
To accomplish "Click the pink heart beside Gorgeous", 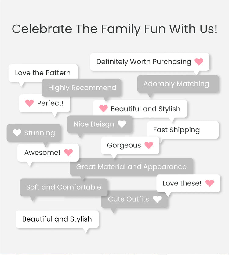I will tap(149, 145).
